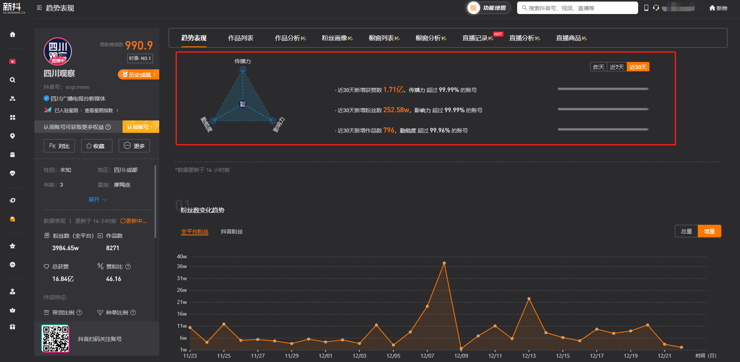The height and width of the screenshot is (362, 740).
Task: Click 传播力 vertex on radar chart
Action: pyautogui.click(x=243, y=69)
